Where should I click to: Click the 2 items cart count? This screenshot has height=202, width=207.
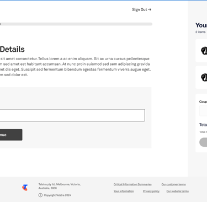200,32
